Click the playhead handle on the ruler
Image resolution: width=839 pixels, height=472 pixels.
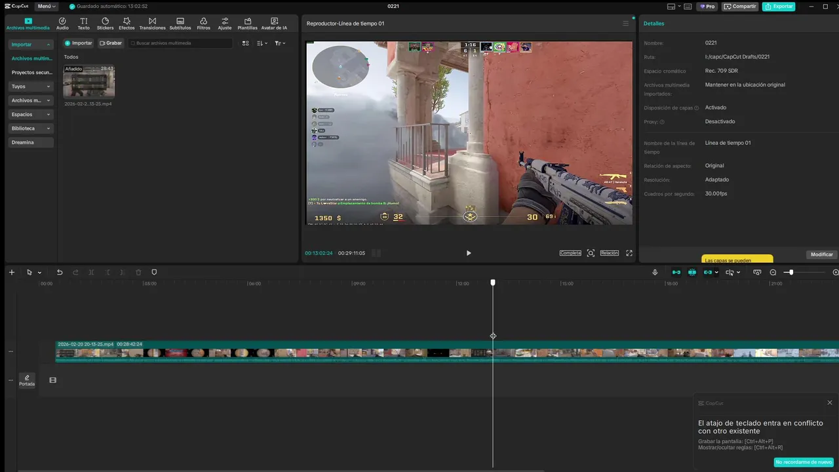click(x=493, y=283)
